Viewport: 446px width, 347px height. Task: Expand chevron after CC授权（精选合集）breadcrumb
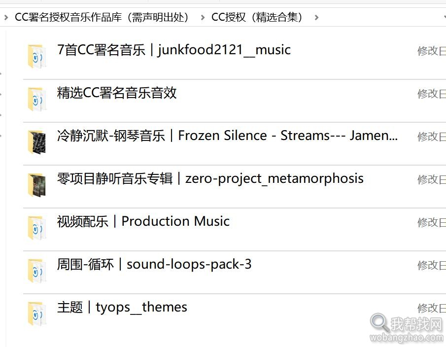pyautogui.click(x=316, y=18)
